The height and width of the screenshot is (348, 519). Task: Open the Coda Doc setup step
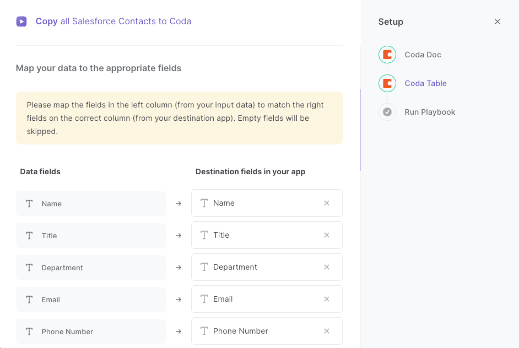(423, 55)
